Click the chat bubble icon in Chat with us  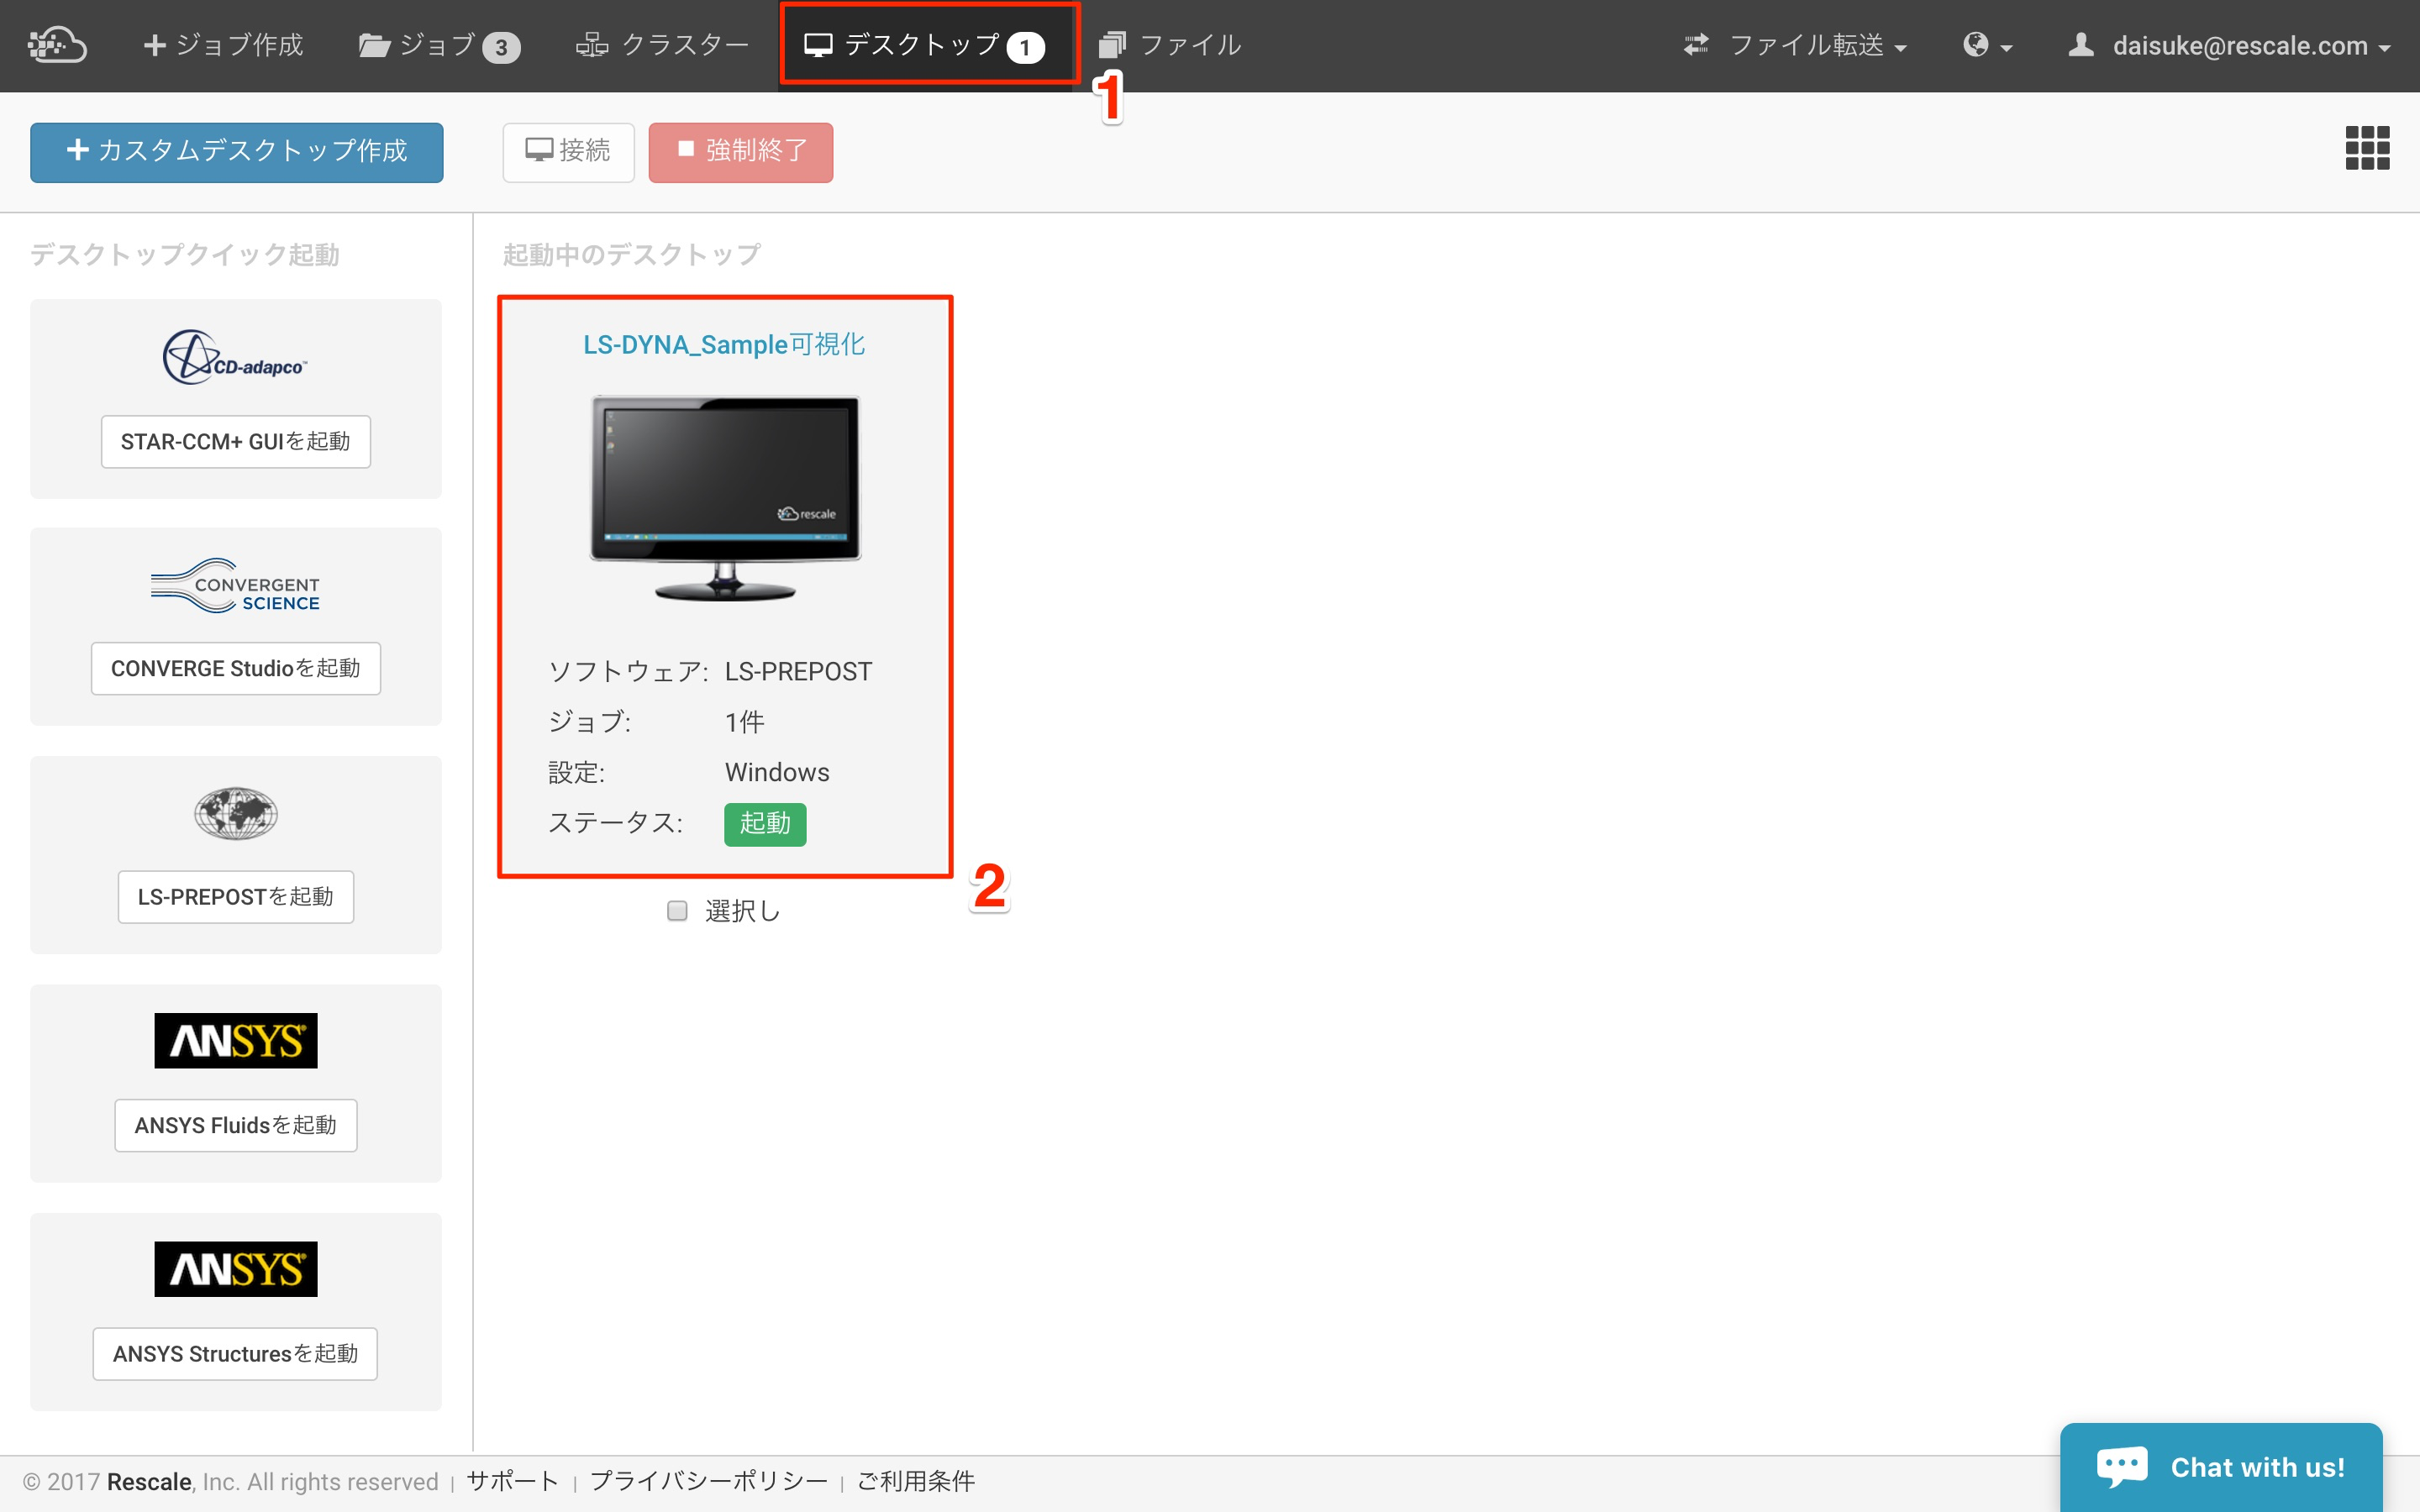point(2124,1464)
